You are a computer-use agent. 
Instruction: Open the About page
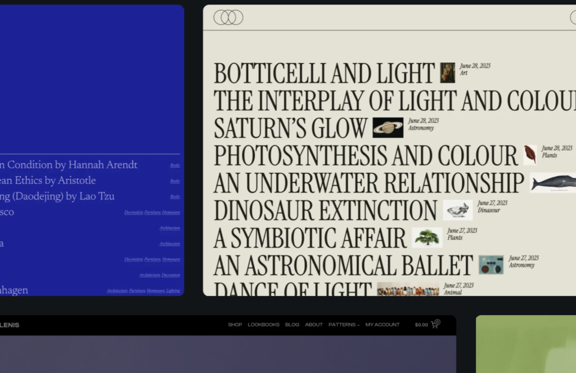314,325
